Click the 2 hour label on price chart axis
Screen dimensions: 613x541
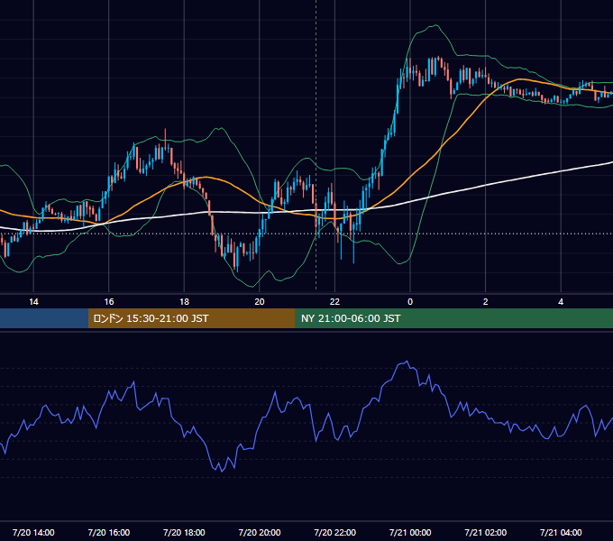(x=486, y=302)
